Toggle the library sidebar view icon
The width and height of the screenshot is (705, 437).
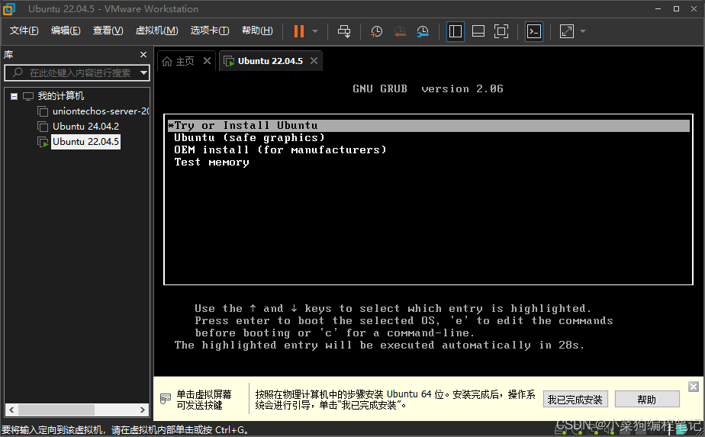click(x=456, y=31)
